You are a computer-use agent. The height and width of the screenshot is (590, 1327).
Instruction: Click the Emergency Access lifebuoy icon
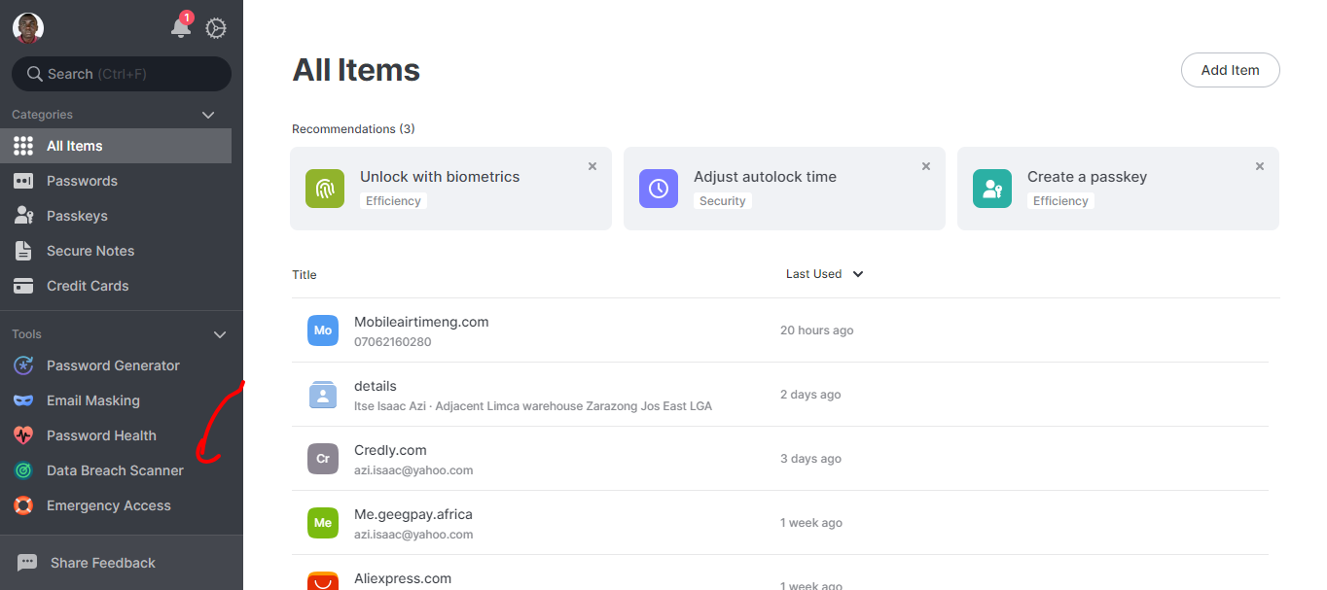(x=23, y=505)
